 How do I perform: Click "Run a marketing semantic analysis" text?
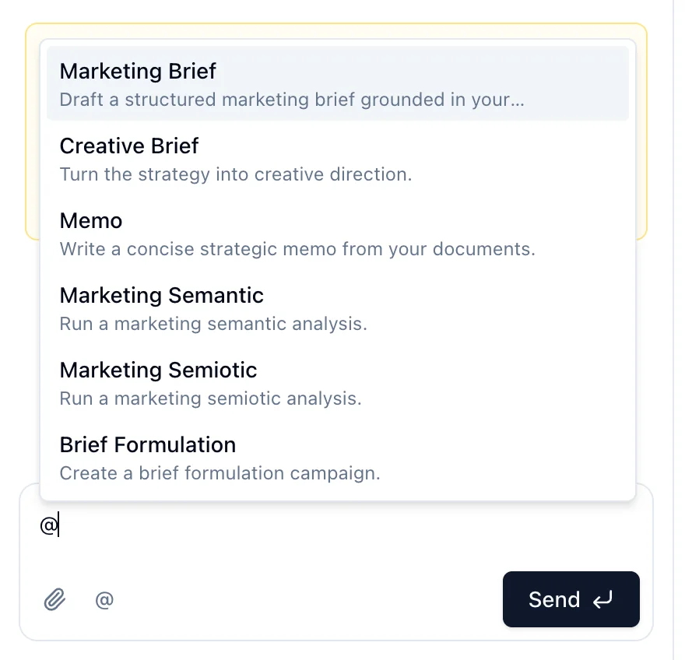(x=213, y=324)
